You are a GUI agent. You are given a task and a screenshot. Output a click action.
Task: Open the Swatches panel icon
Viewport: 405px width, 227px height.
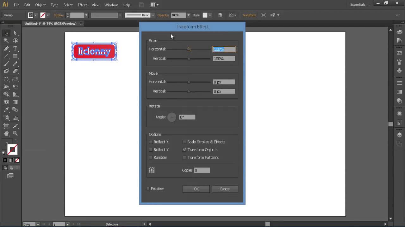(x=399, y=53)
